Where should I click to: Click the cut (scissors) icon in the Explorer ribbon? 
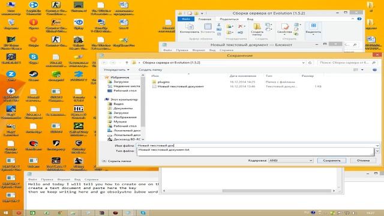click(218, 25)
